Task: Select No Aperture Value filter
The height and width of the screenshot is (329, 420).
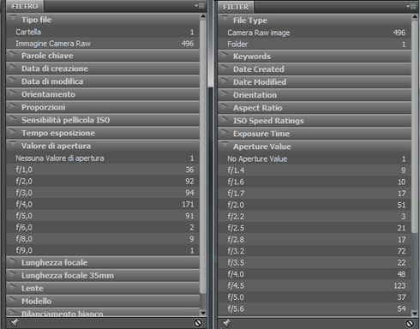Action: (x=315, y=159)
